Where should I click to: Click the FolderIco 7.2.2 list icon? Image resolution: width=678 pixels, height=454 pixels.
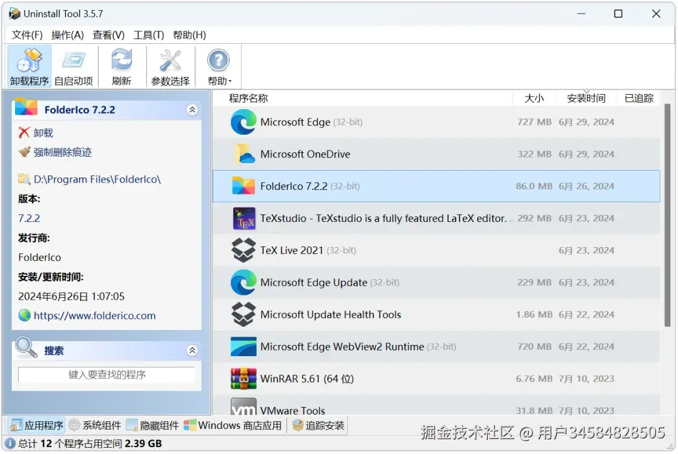tap(244, 186)
